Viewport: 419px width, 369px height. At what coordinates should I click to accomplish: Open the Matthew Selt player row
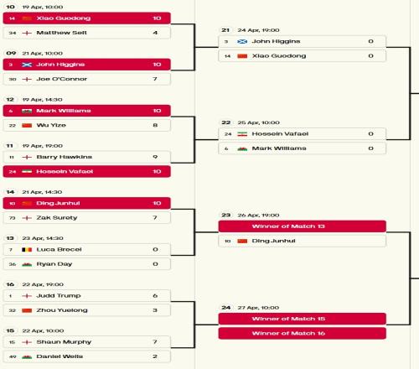coord(87,33)
